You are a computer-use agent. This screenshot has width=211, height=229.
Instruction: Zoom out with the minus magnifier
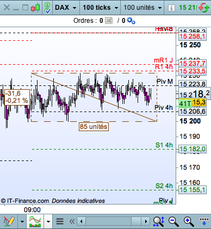tap(173, 221)
